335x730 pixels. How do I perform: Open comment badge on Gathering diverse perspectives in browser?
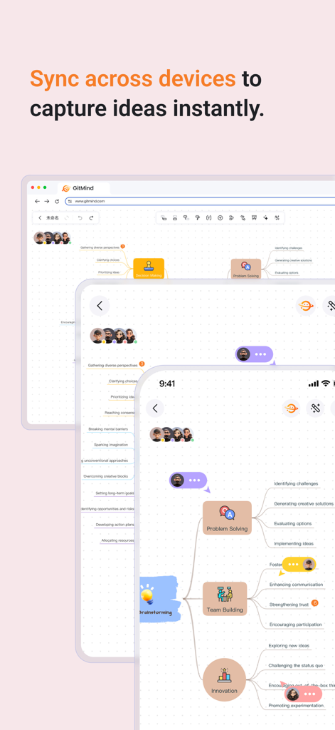point(122,247)
